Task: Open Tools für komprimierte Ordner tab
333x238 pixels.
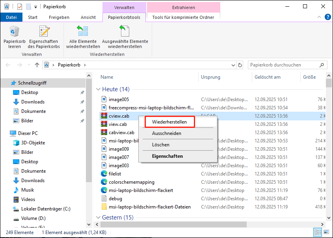Action: pyautogui.click(x=183, y=17)
